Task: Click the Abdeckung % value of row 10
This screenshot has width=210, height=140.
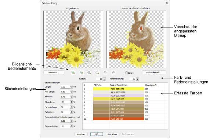Action: pyautogui.click(x=146, y=119)
